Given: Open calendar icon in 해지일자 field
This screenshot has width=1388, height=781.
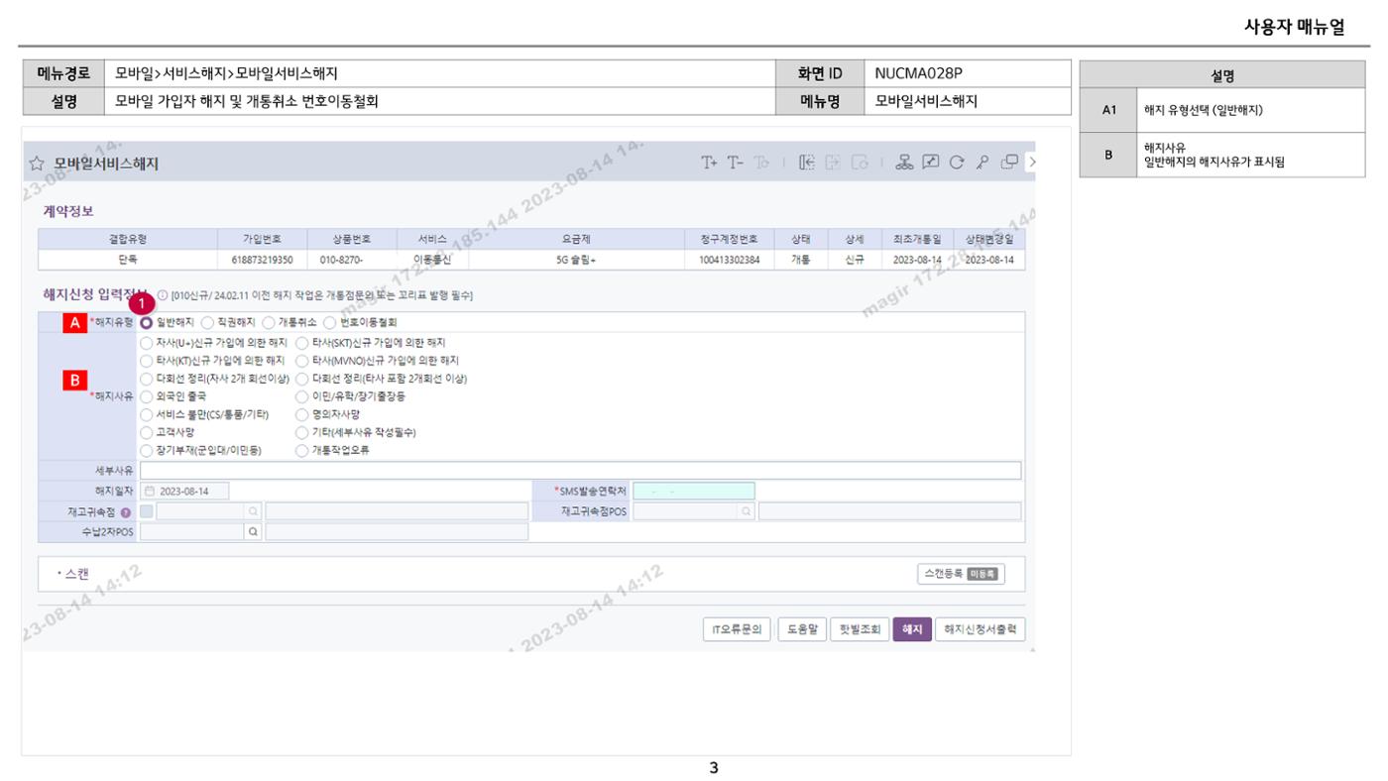Looking at the screenshot, I should [150, 491].
